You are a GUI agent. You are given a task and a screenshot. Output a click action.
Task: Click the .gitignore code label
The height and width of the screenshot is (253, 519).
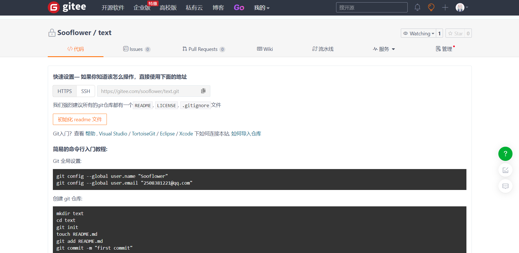pos(196,105)
